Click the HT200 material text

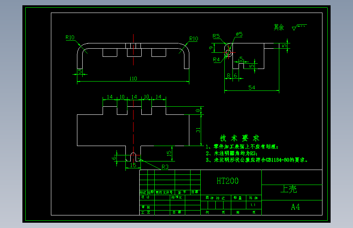click(x=228, y=181)
